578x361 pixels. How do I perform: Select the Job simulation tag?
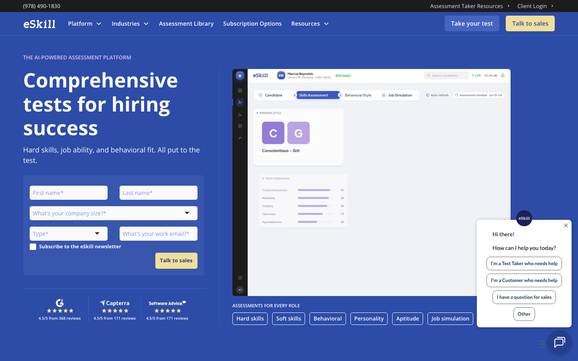point(450,318)
